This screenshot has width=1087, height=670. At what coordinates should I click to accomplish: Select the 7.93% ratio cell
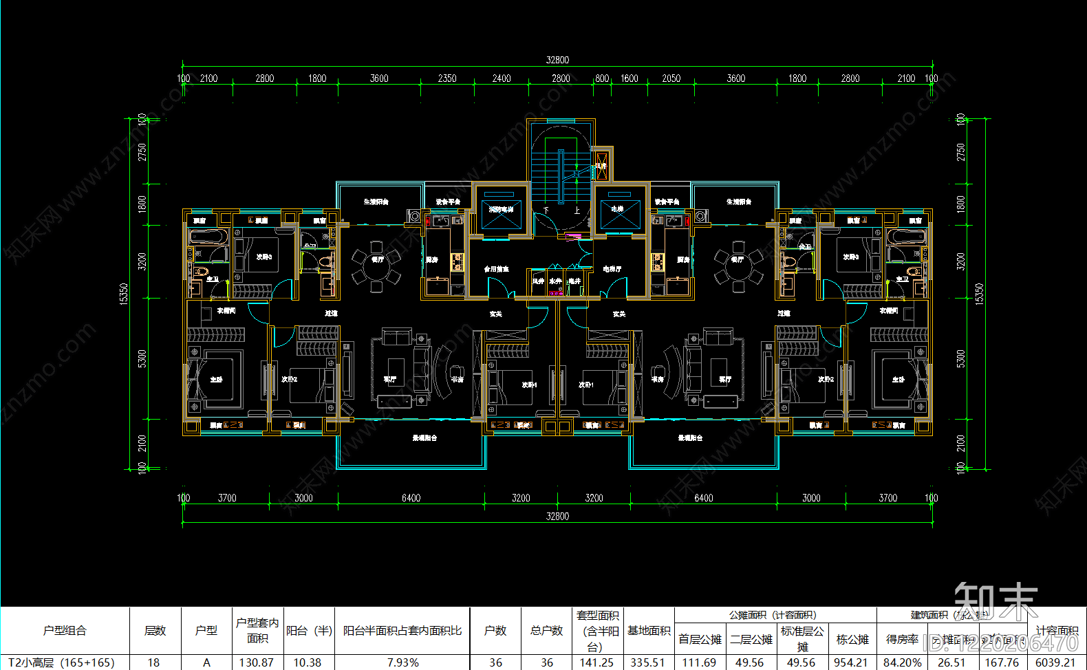coord(402,662)
